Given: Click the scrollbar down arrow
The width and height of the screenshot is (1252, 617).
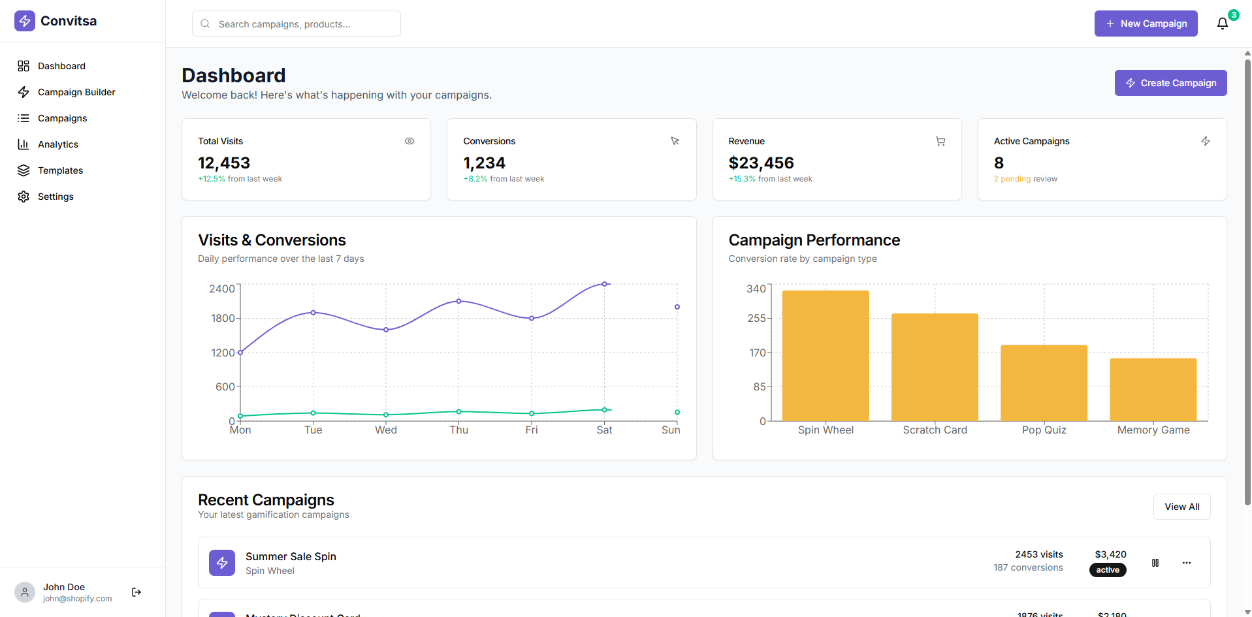Looking at the screenshot, I should pyautogui.click(x=1247, y=612).
